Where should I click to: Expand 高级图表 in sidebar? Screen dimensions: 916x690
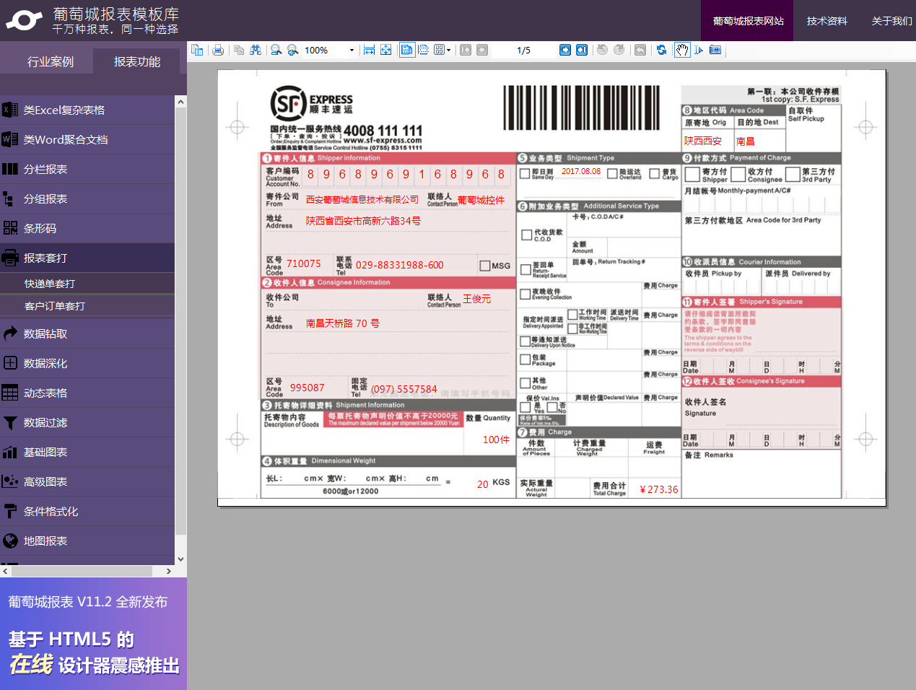87,481
